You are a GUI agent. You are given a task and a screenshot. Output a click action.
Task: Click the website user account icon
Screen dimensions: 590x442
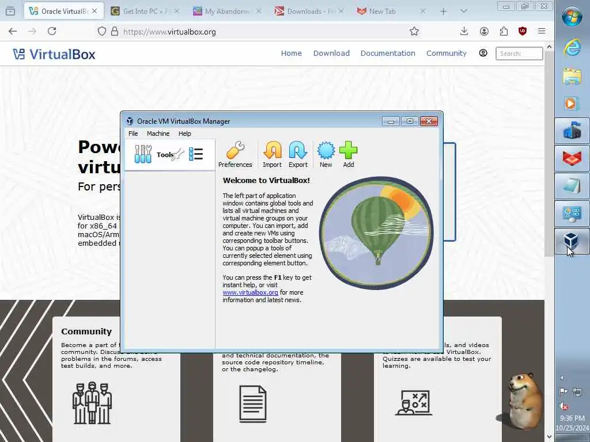click(483, 54)
